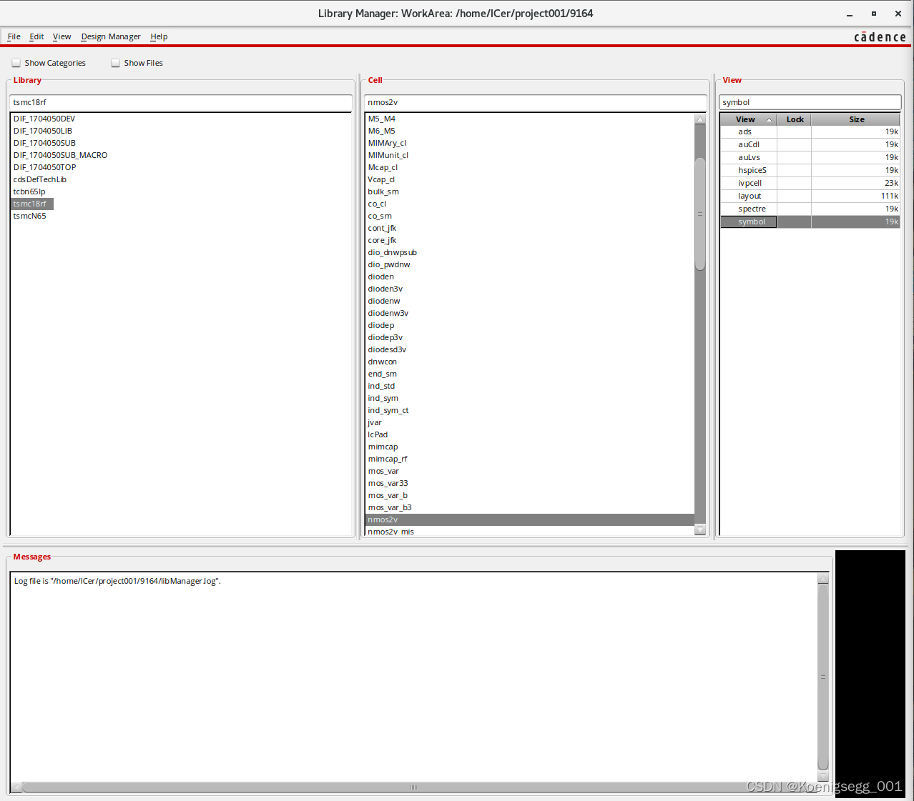Click Messages horizontal scroll-left arrow
914x801 pixels.
[x=16, y=787]
